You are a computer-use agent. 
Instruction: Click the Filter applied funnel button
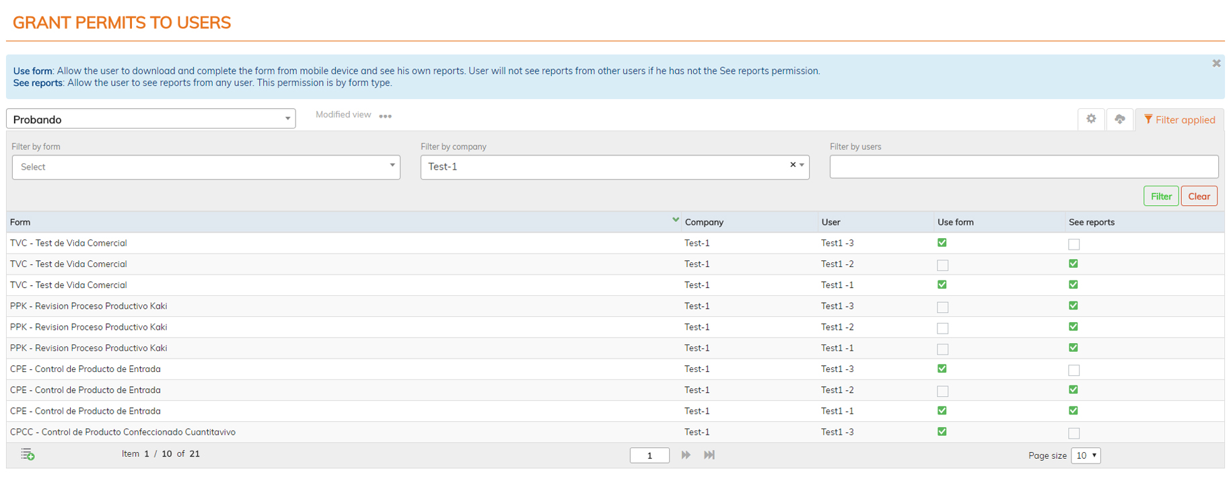coord(1179,120)
